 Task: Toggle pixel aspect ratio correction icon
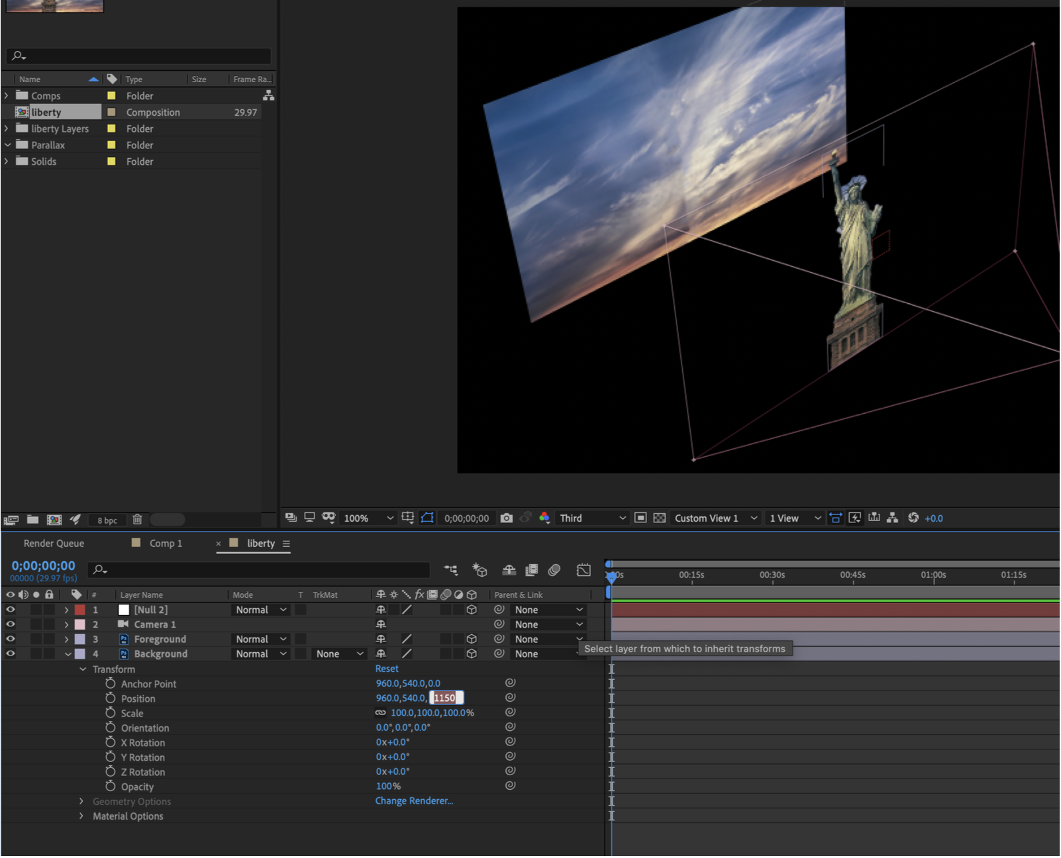pos(836,518)
